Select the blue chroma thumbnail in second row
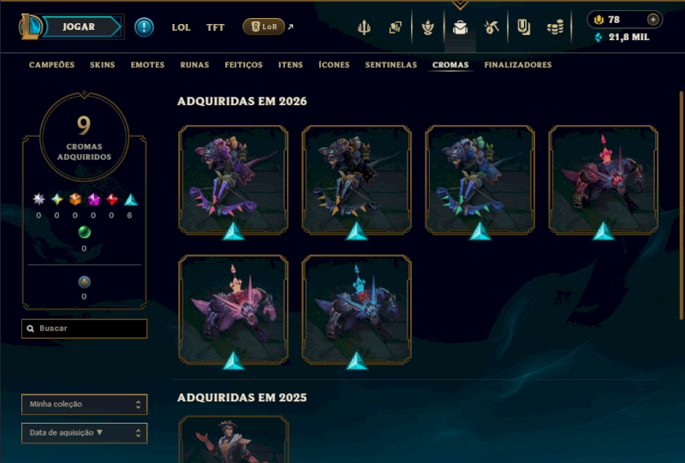 click(x=356, y=310)
